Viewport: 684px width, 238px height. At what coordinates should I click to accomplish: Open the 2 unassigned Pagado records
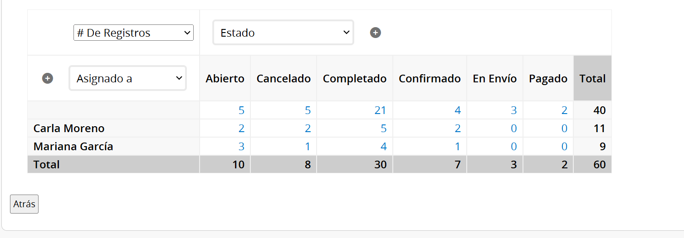point(564,110)
